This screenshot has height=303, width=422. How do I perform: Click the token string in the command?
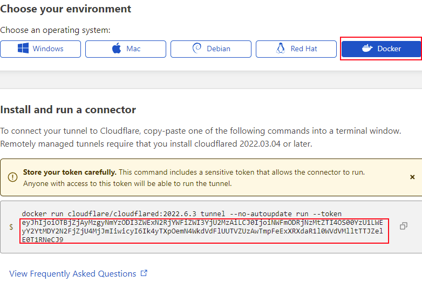[x=204, y=231]
